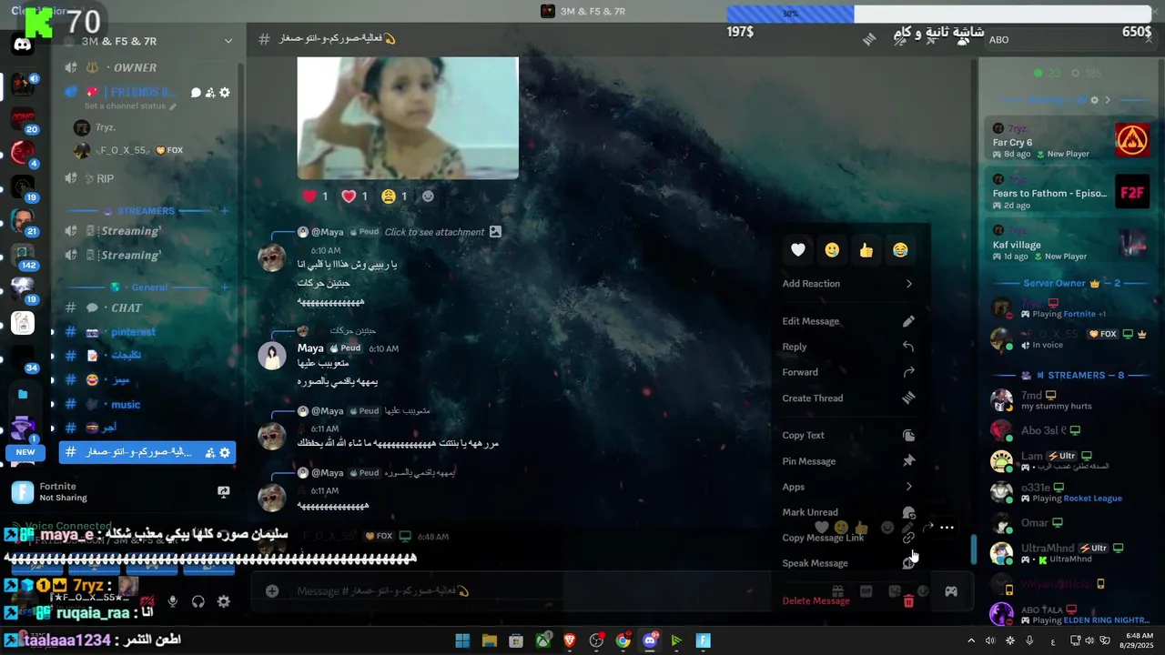Image resolution: width=1165 pixels, height=655 pixels.
Task: Open the message More options (three dots) button
Action: (947, 527)
